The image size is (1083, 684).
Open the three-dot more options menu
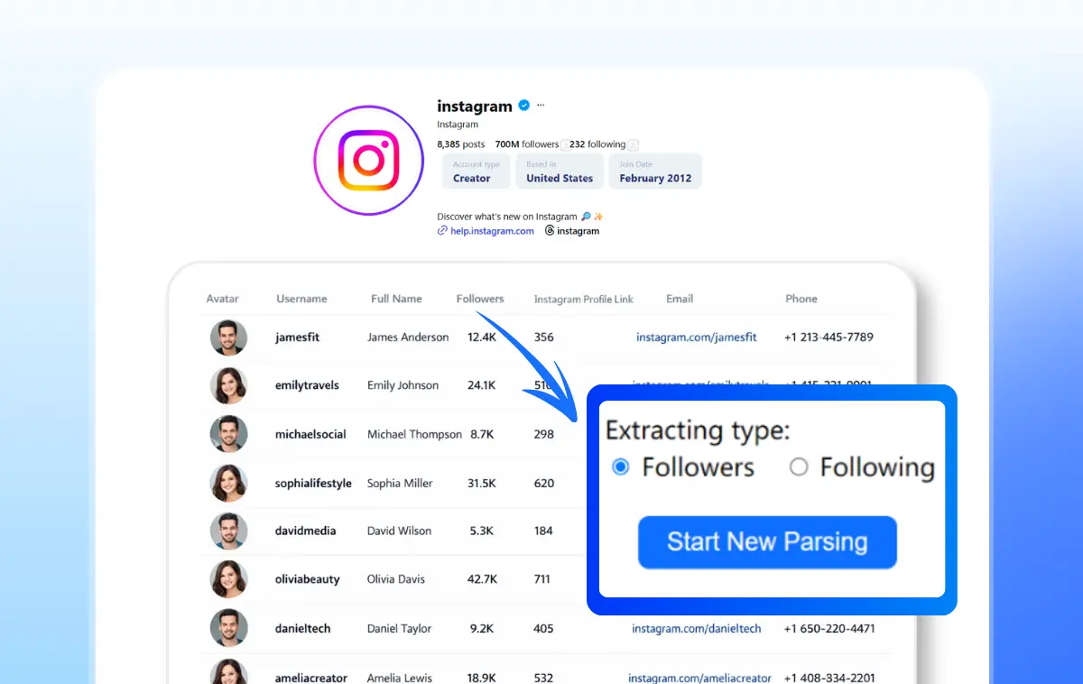[541, 106]
